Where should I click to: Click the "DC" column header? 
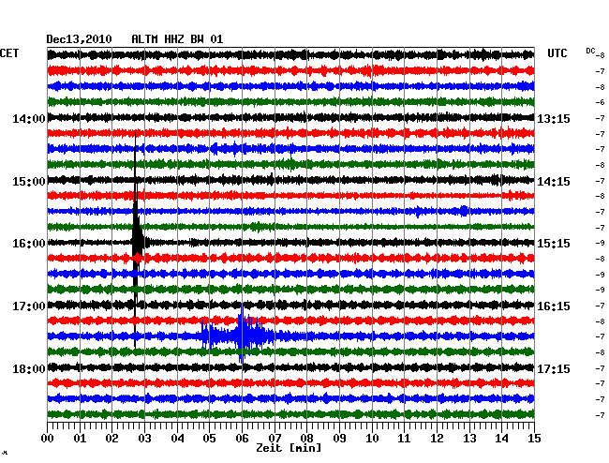click(x=590, y=51)
